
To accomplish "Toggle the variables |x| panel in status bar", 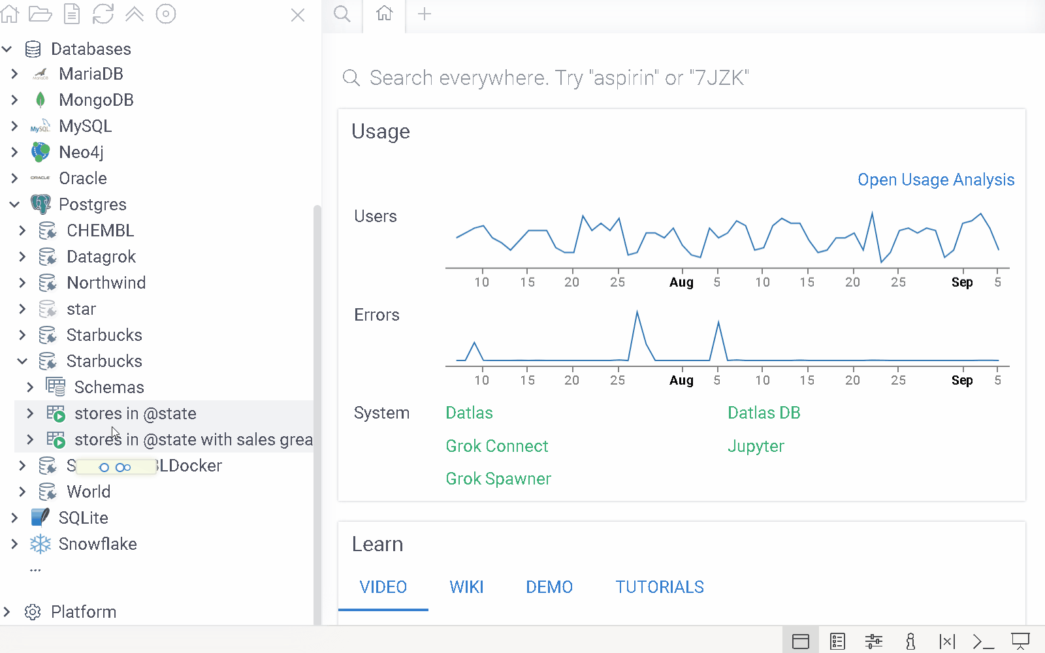I will click(x=947, y=641).
